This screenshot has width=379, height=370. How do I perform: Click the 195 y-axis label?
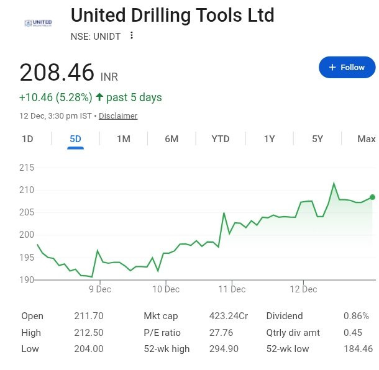pos(27,258)
